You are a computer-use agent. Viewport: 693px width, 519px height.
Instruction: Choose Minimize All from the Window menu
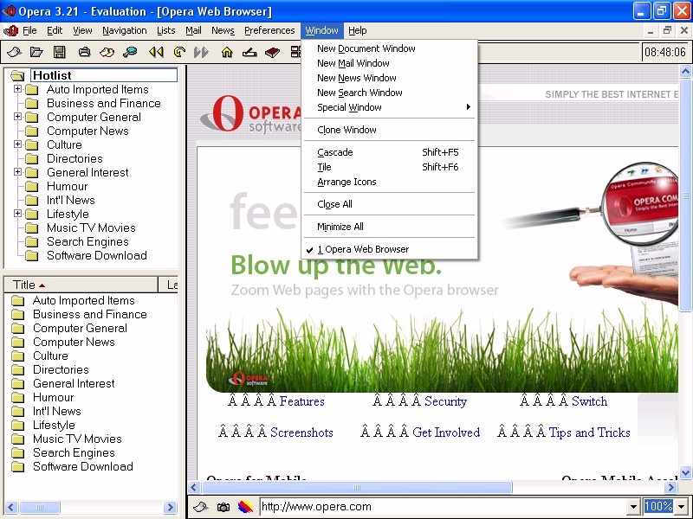391,227
